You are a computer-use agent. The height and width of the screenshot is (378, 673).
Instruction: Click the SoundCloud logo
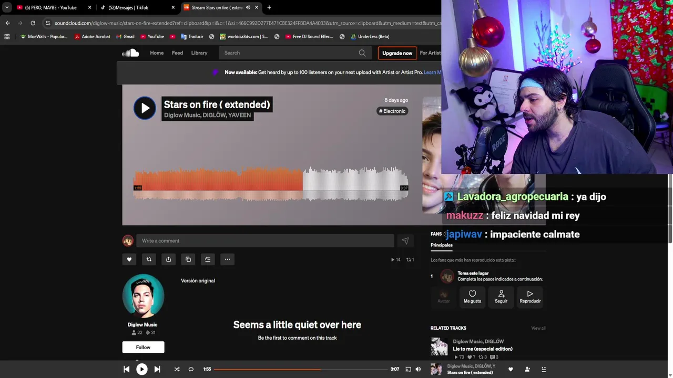(x=130, y=52)
